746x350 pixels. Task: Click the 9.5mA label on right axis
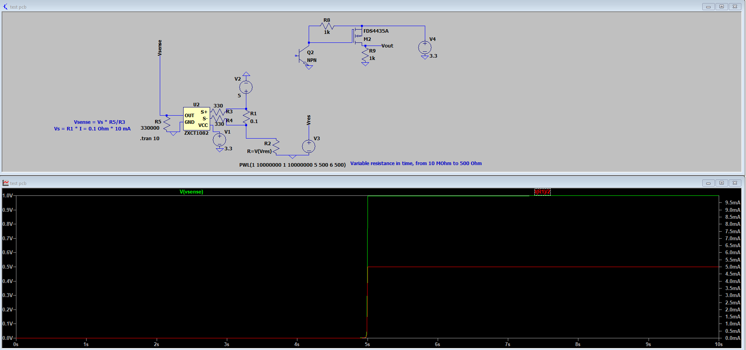(732, 202)
